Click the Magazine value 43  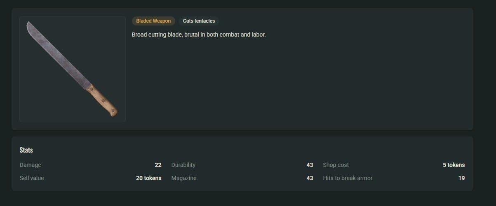pos(310,178)
